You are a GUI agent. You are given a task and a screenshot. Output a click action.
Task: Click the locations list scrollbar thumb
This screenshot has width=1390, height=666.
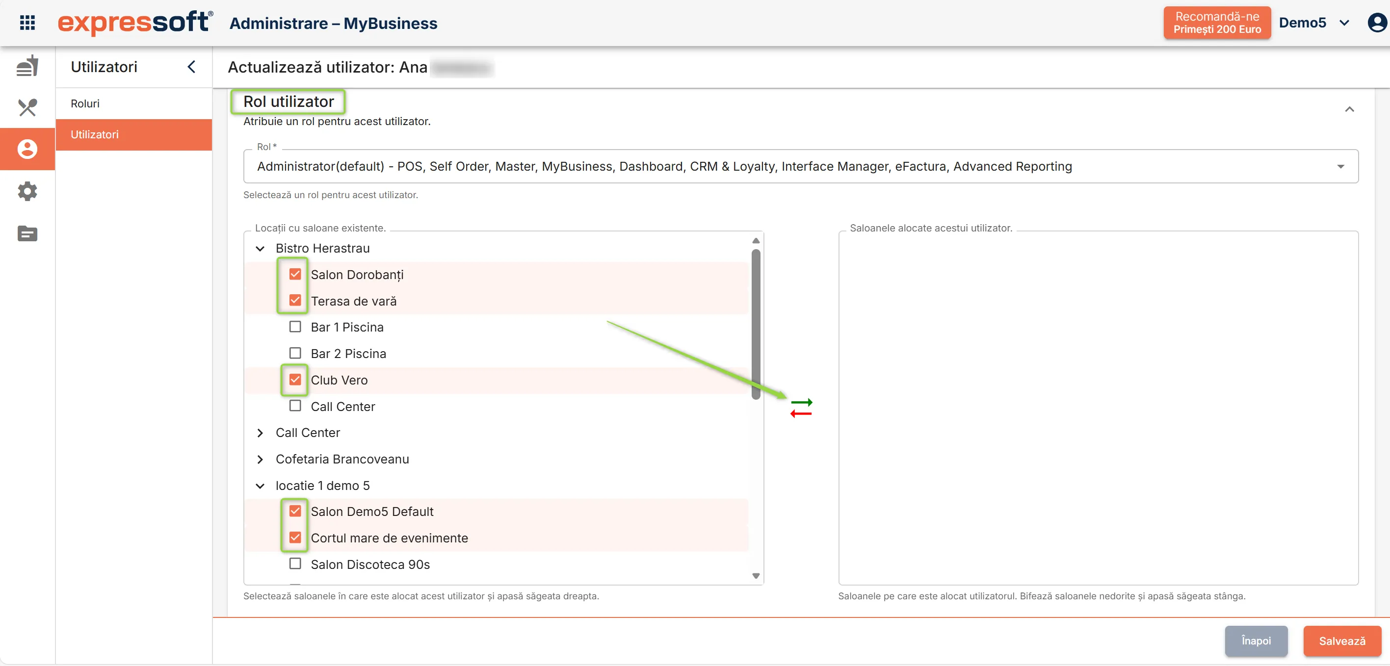point(756,324)
